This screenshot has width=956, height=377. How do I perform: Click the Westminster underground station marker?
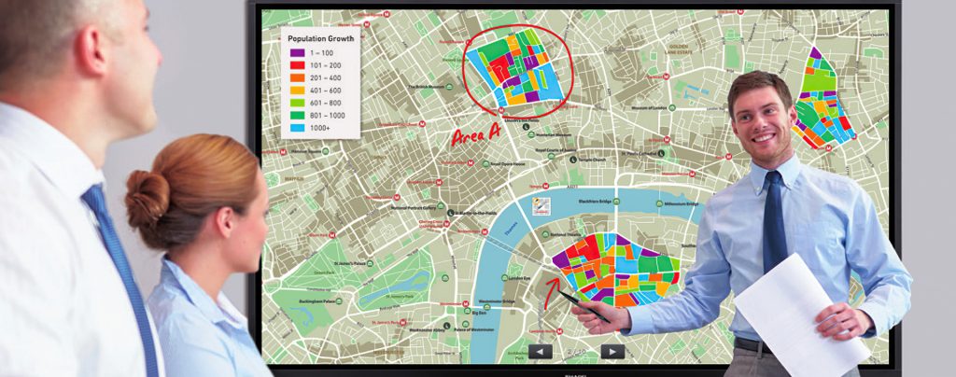point(466,303)
